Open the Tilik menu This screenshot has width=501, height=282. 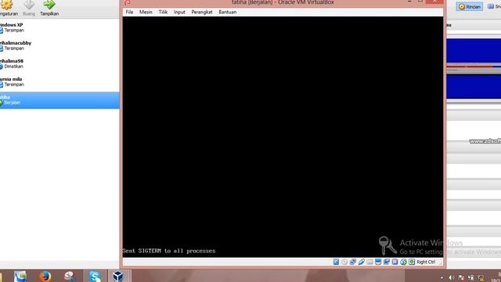(x=163, y=12)
